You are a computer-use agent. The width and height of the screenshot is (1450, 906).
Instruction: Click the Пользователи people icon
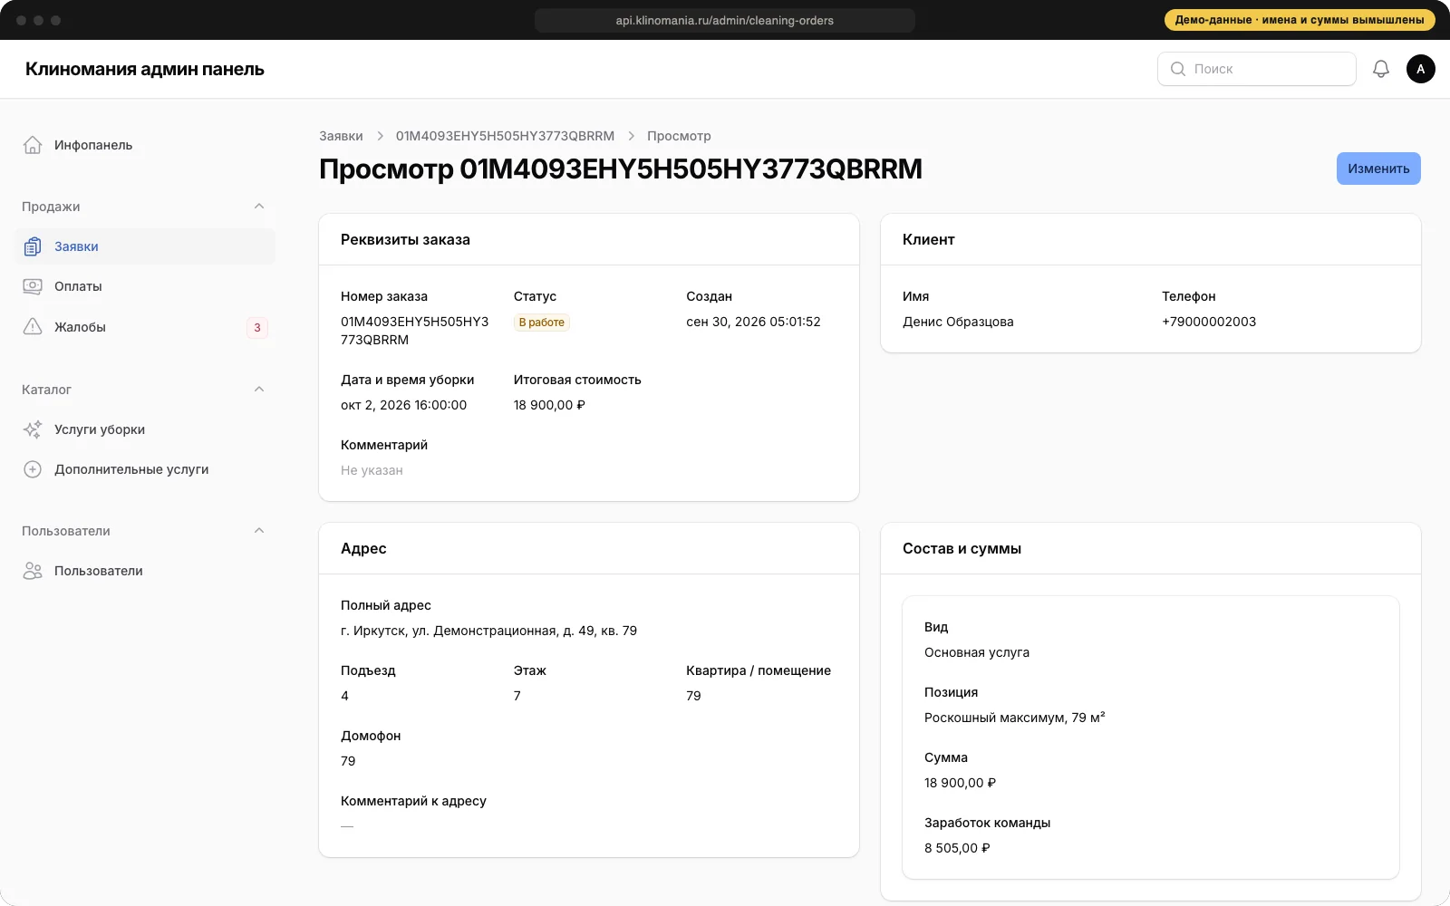(33, 571)
